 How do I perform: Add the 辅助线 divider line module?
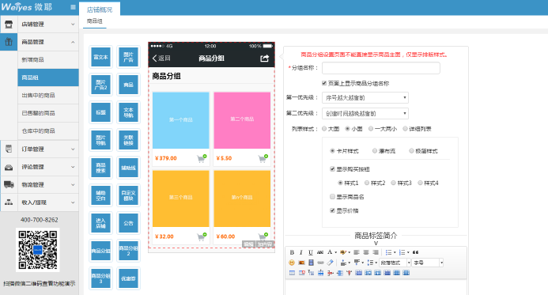[128, 168]
